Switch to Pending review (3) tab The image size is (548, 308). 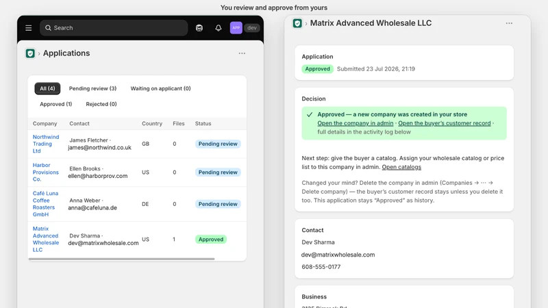(x=92, y=89)
